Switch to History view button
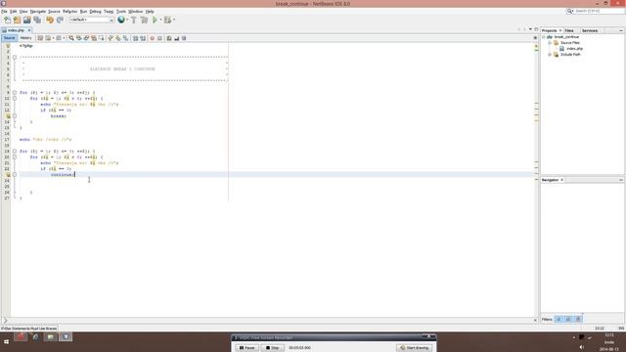This screenshot has width=626, height=352. point(26,38)
